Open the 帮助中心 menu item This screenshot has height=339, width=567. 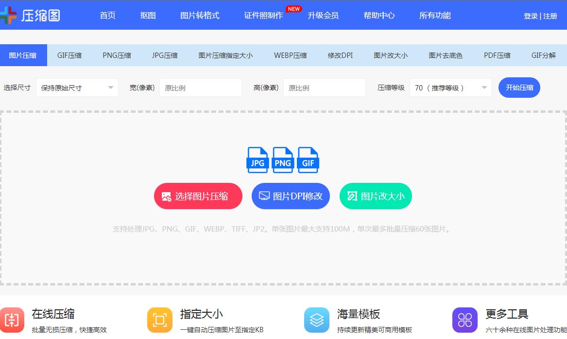pos(379,16)
